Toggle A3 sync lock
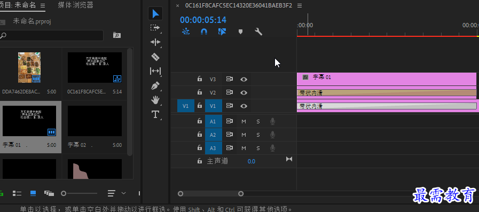The height and width of the screenshot is (212, 479). tap(229, 148)
